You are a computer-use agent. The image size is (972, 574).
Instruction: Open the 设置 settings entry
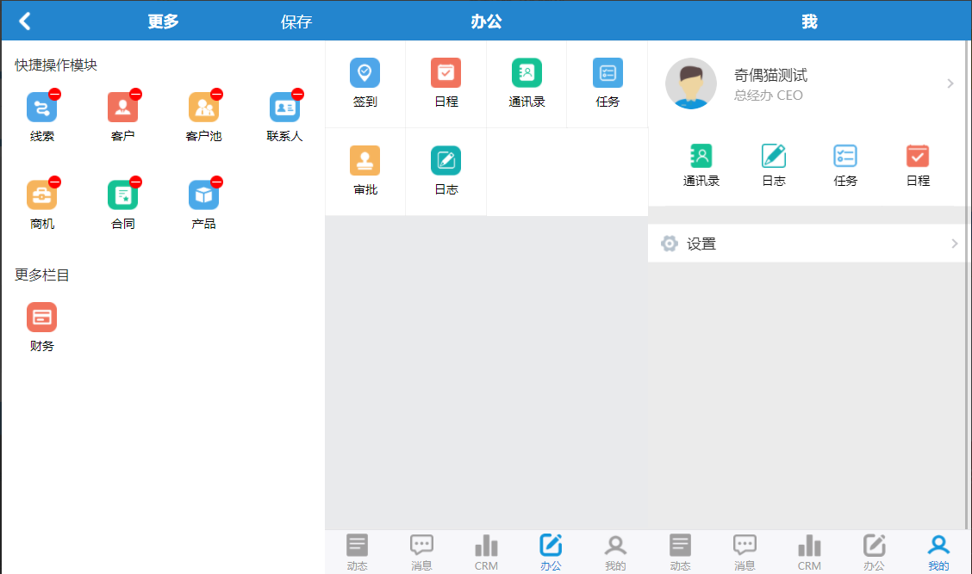coord(701,244)
